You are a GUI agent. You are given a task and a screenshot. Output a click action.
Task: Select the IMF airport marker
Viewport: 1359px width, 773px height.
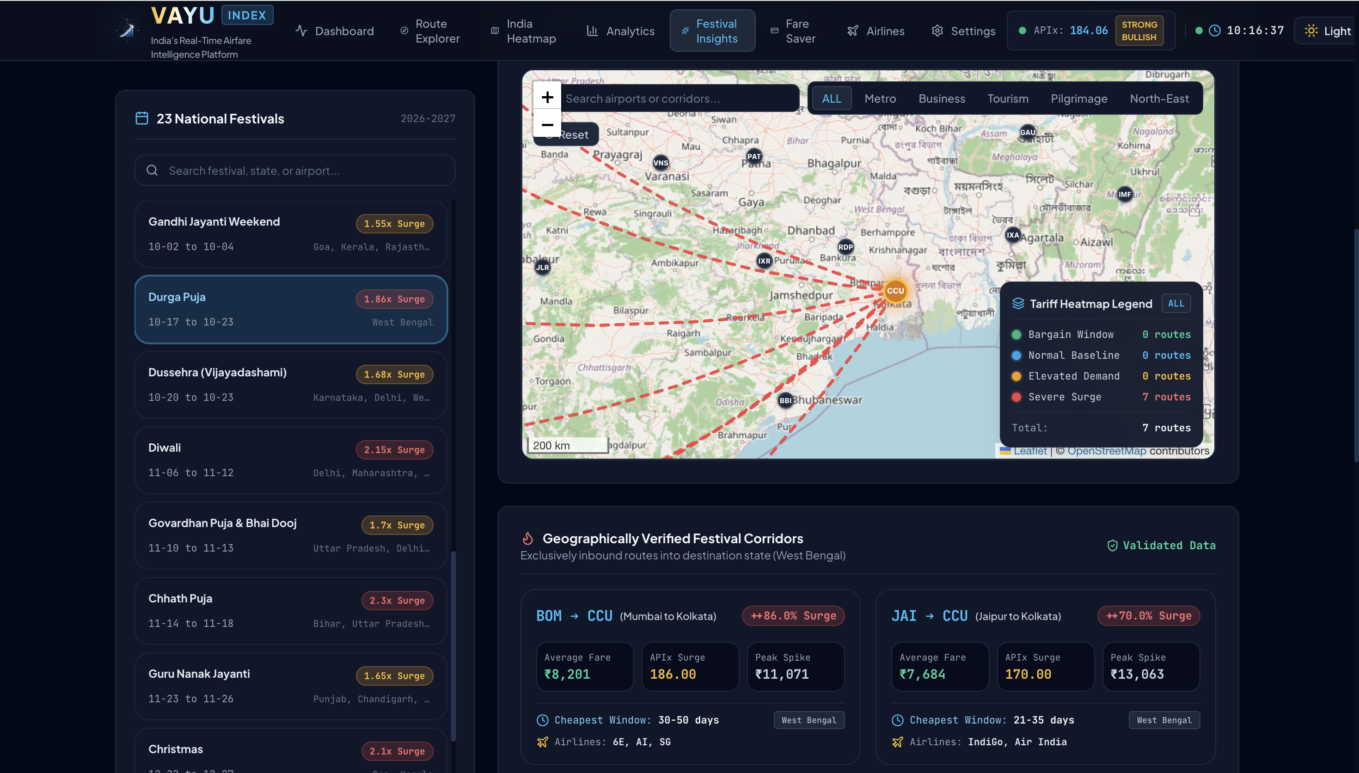pyautogui.click(x=1125, y=194)
